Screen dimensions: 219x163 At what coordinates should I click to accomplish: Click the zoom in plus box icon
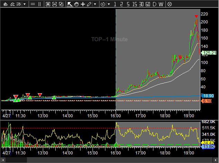(48, 4)
